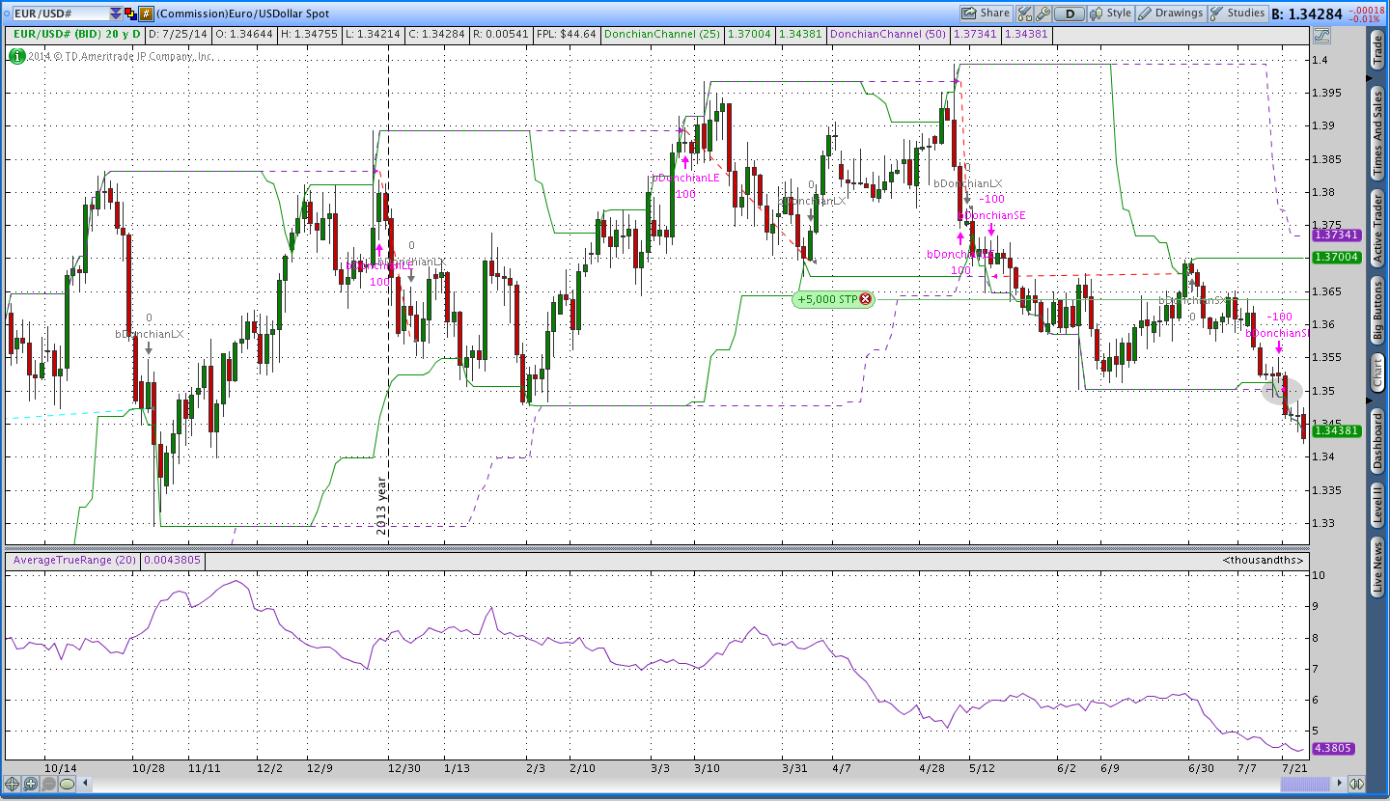This screenshot has height=801, width=1390.
Task: Open the Style menu
Action: click(1111, 14)
